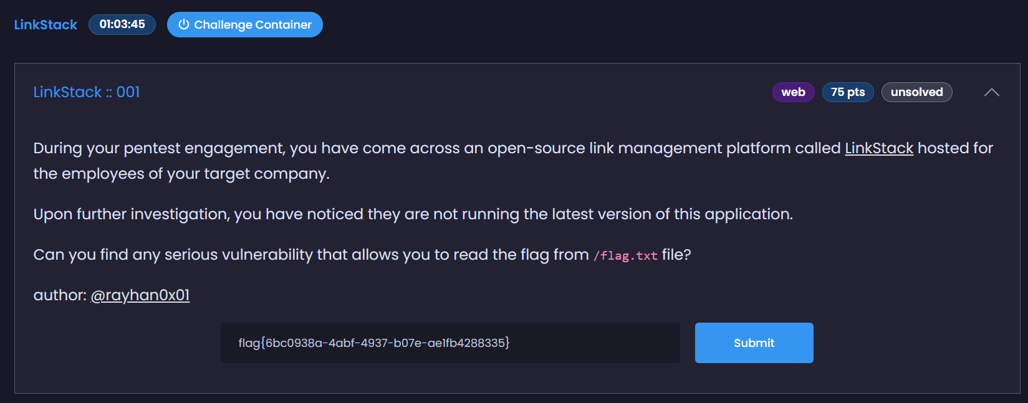This screenshot has width=1028, height=403.
Task: Click the words 'hosted for' after LinkStack link
Action: point(955,148)
